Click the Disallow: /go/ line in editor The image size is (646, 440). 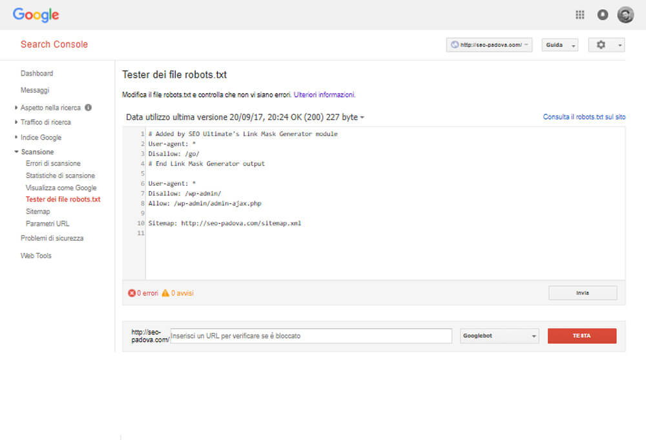[x=174, y=154]
